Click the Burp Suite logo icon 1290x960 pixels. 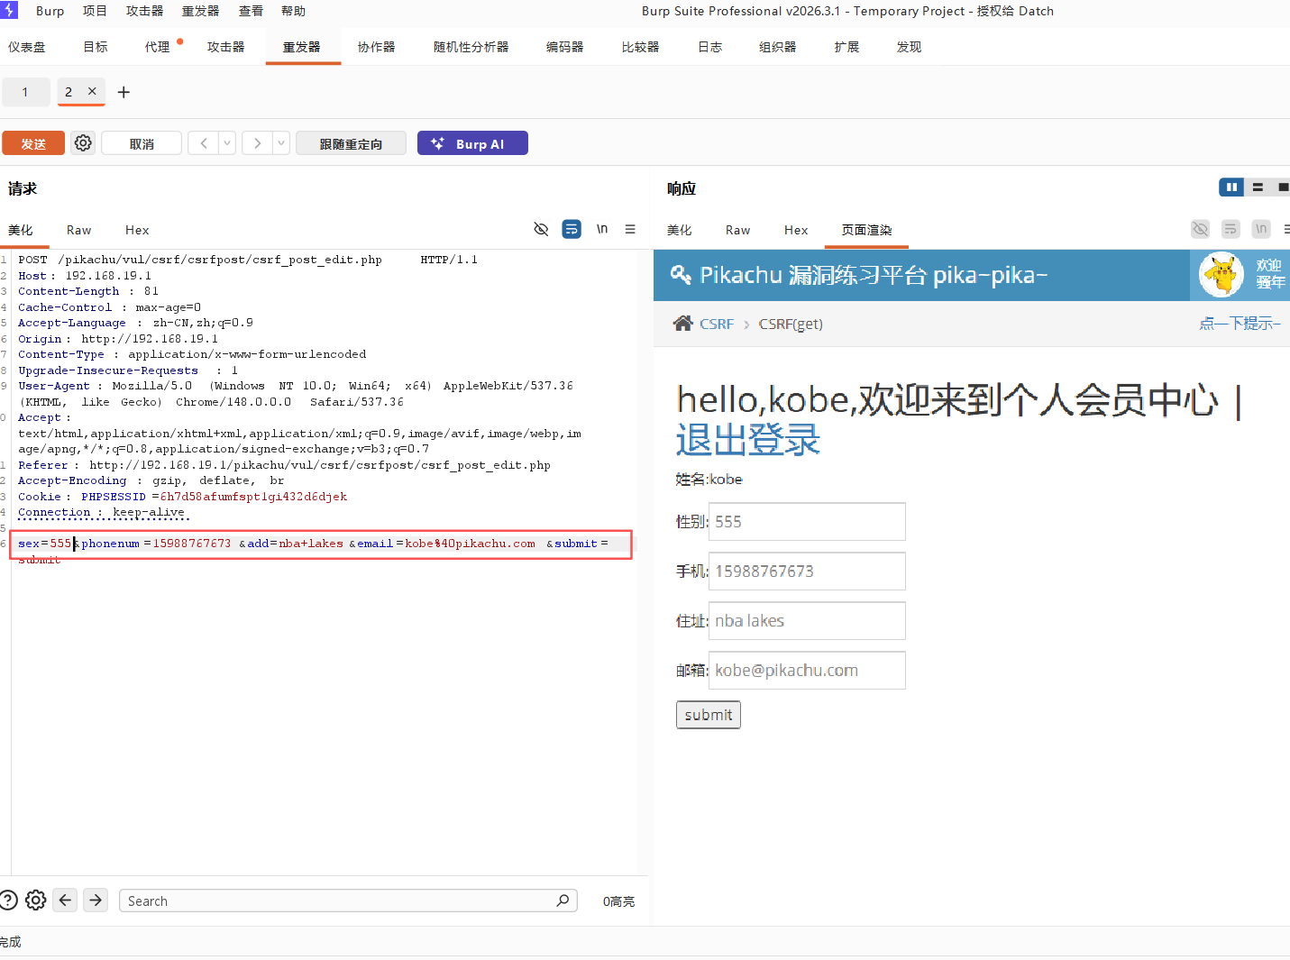point(9,11)
